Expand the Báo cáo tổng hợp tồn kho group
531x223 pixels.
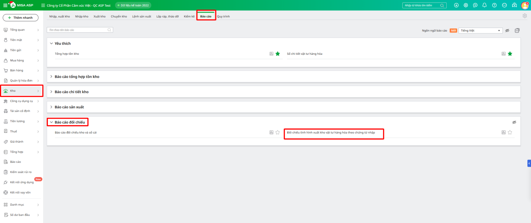pos(77,77)
